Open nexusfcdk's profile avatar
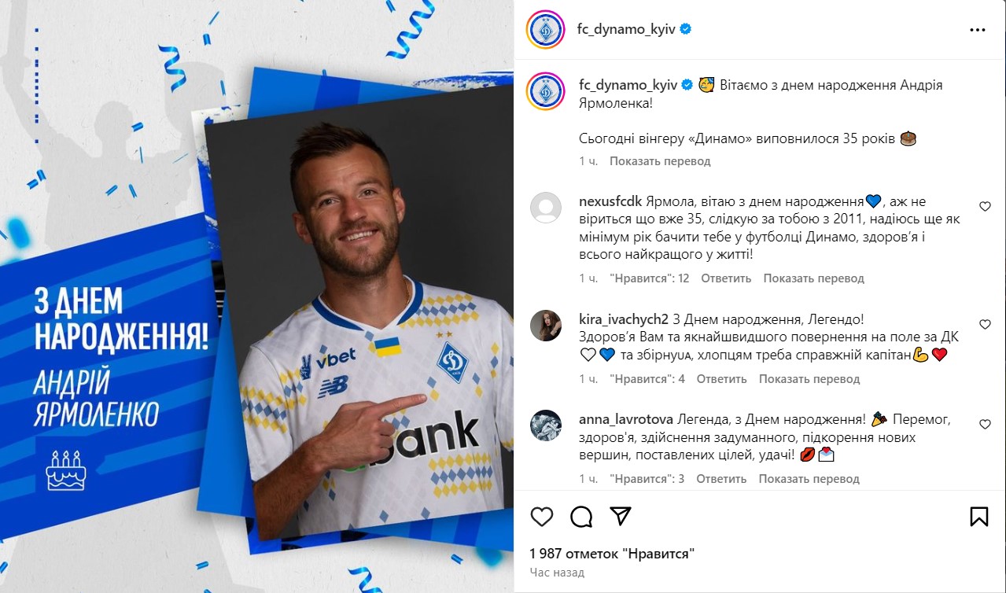Viewport: 1006px width, 593px height. coord(546,208)
